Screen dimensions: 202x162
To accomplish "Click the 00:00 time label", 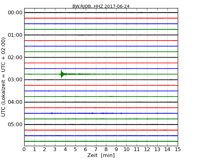I will (15, 13).
